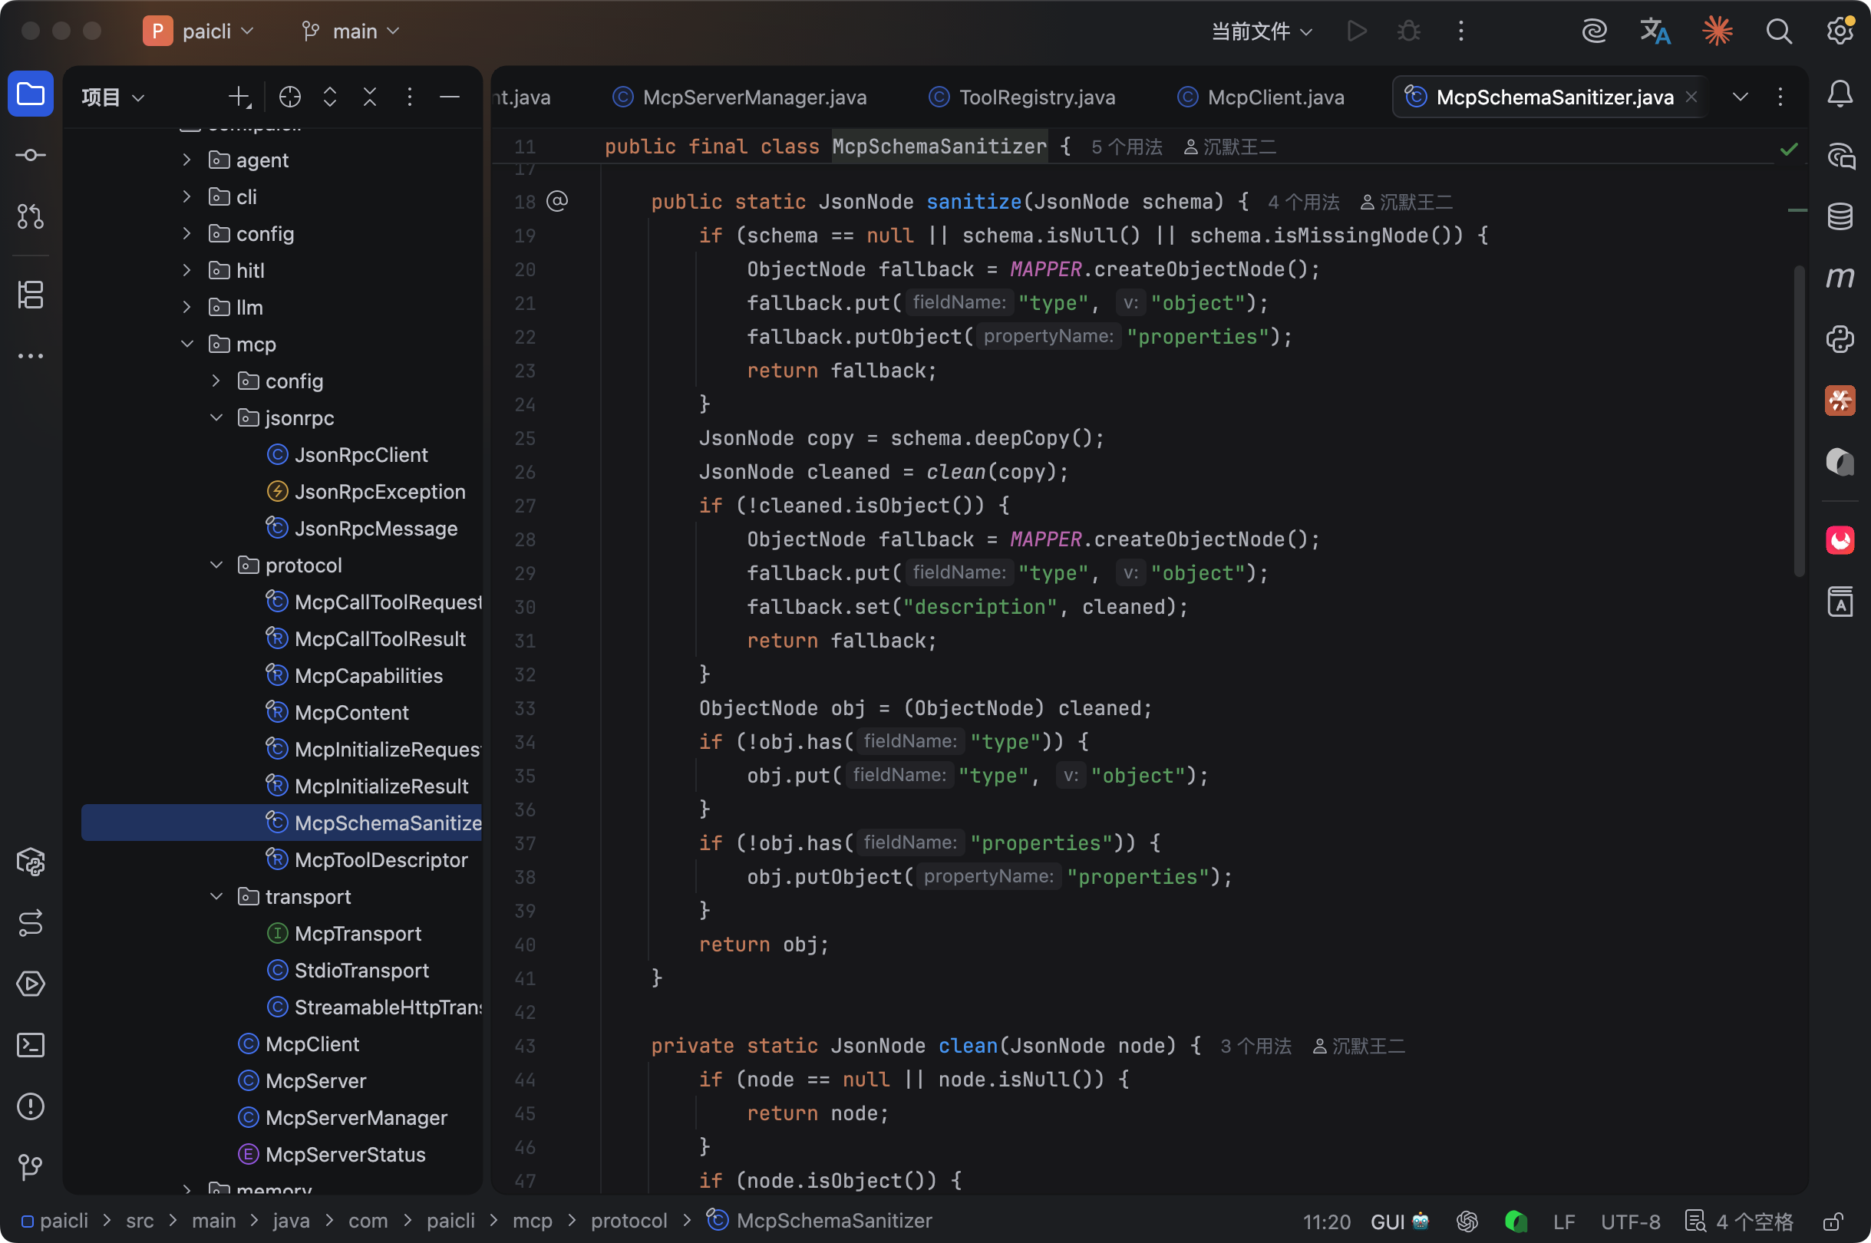Expand all project tree nodes
This screenshot has height=1243, width=1871.
click(330, 97)
